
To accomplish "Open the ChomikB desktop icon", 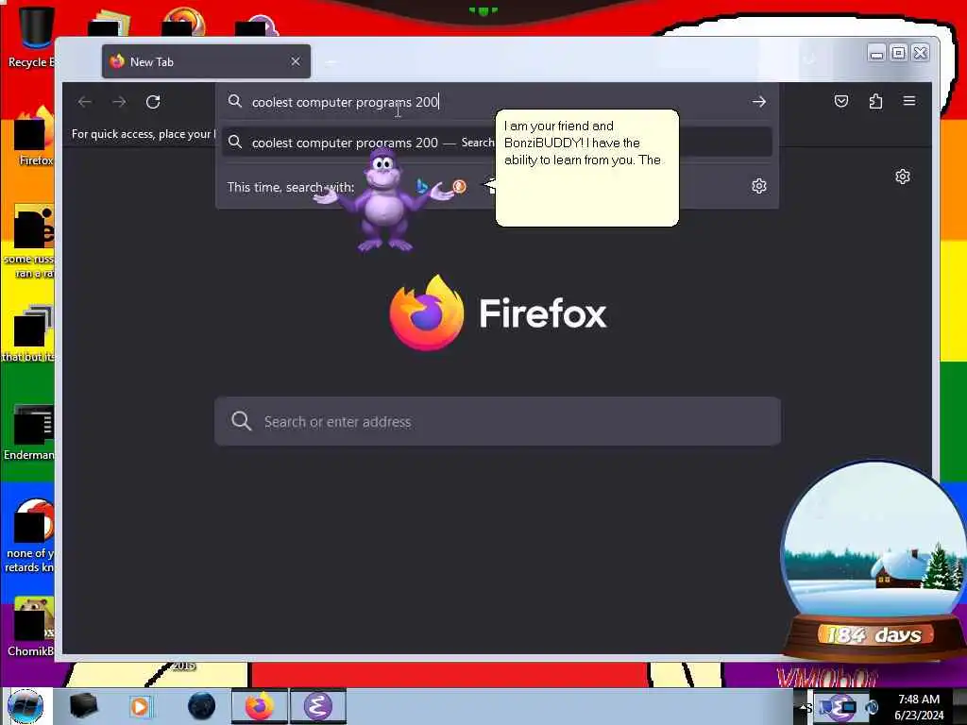I will [x=31, y=626].
